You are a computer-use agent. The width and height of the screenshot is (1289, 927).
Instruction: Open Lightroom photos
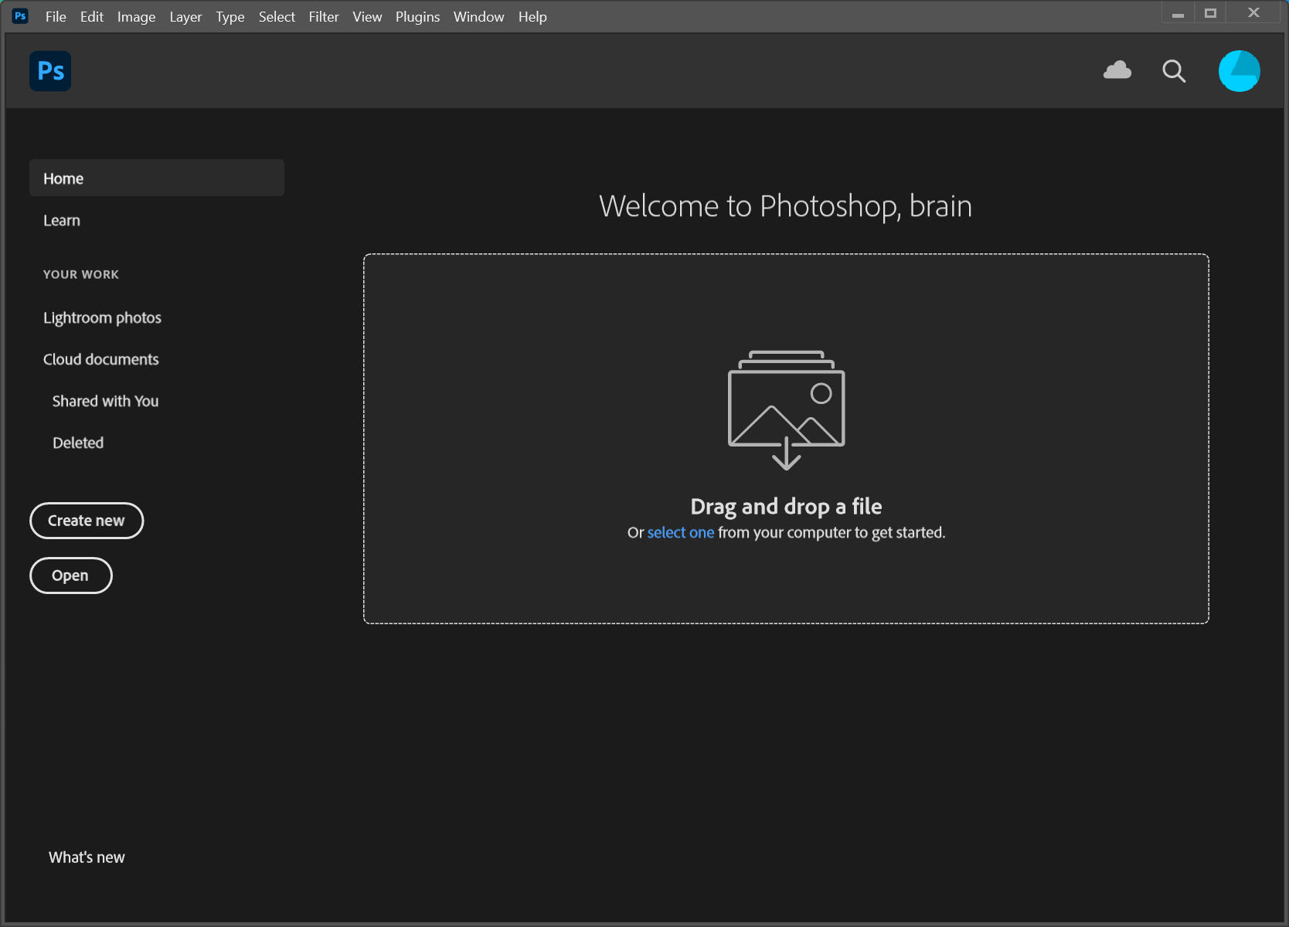pos(102,317)
